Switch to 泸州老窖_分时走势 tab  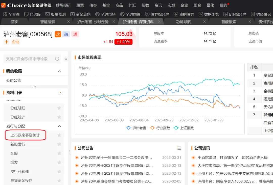coord(93,22)
